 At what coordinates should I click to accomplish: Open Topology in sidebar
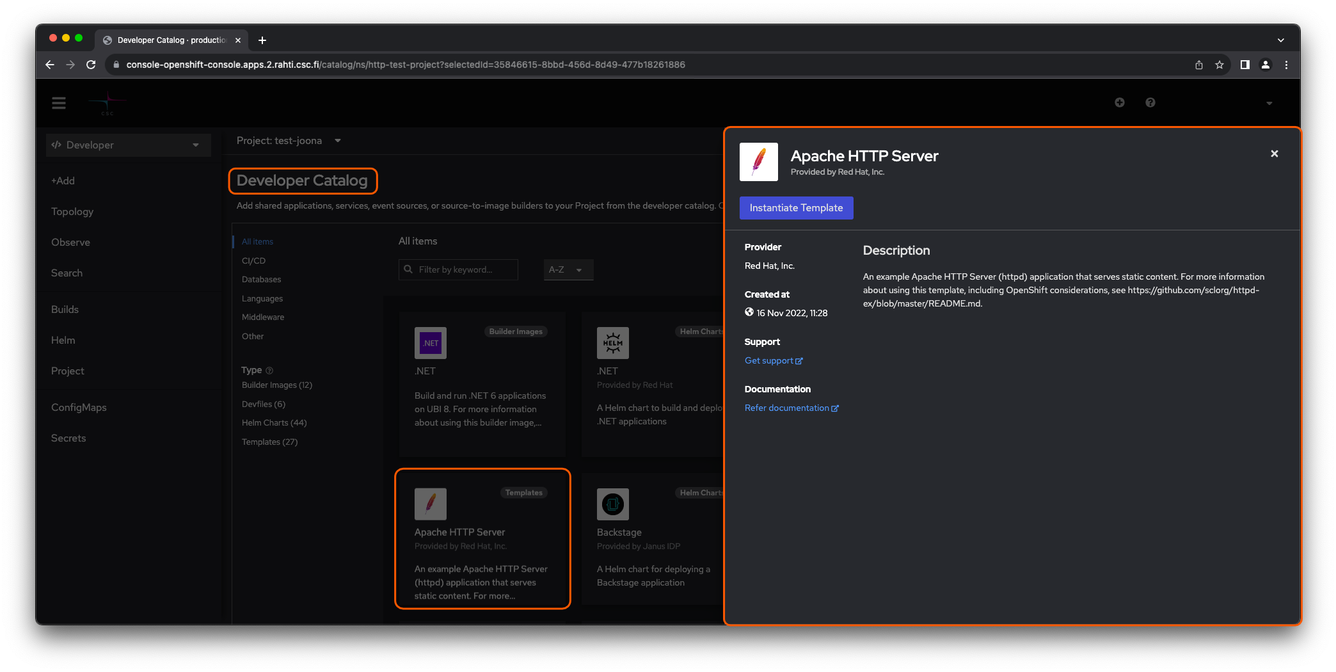72,212
